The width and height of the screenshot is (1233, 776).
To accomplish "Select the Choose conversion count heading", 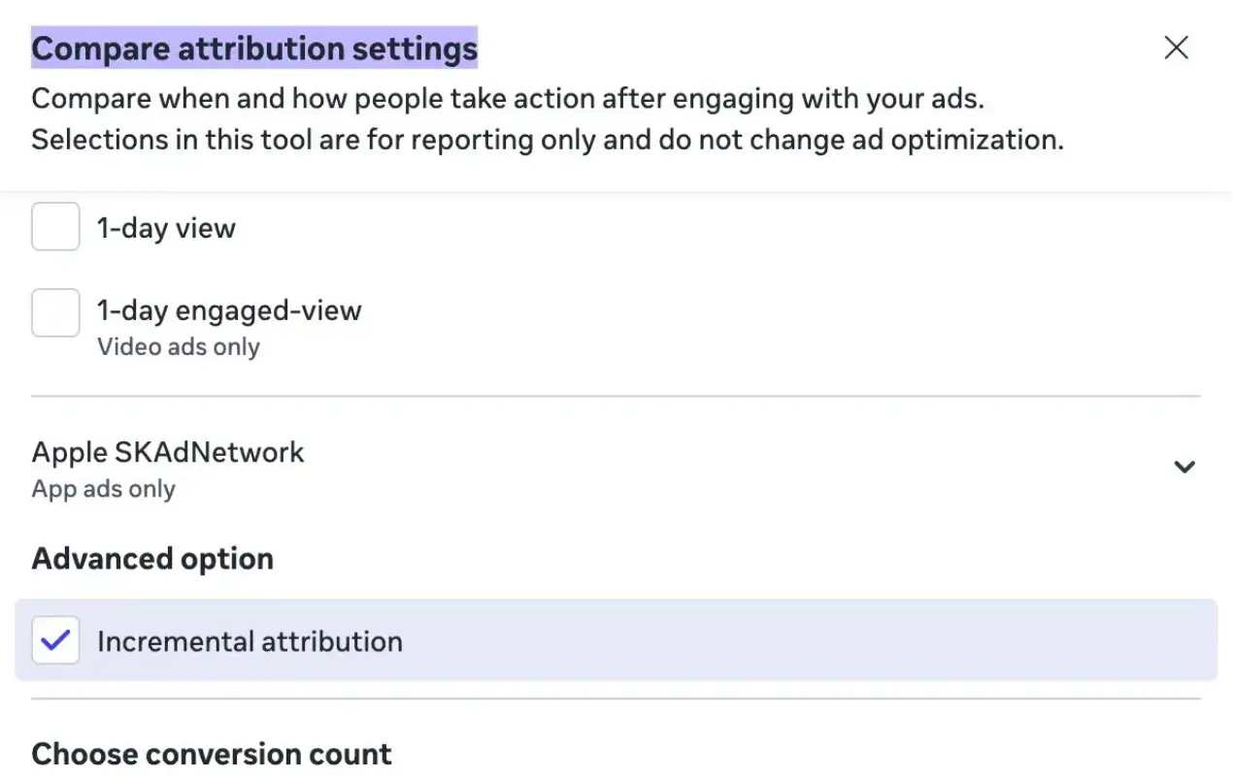I will pyautogui.click(x=211, y=754).
